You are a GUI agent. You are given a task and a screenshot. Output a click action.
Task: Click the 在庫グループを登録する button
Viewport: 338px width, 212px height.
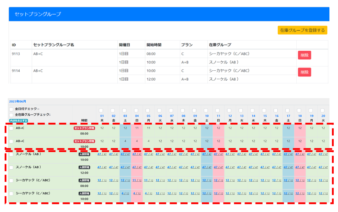click(x=302, y=30)
